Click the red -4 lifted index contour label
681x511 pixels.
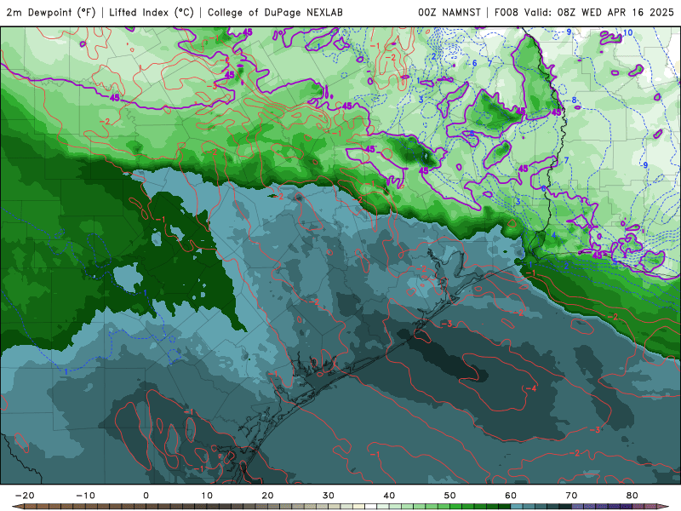point(530,388)
